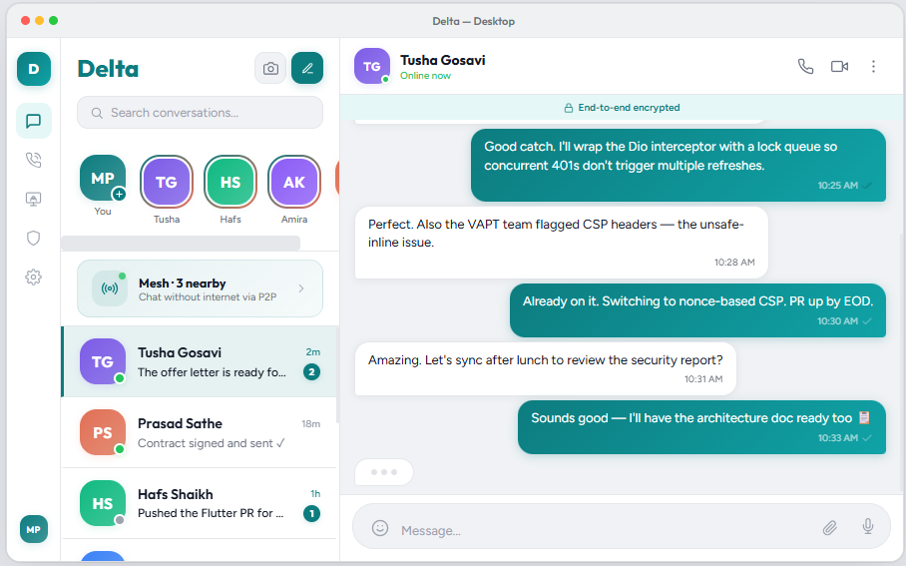Viewport: 906px width, 566px height.
Task: Click the 10:31 AM timestamp
Action: [703, 379]
